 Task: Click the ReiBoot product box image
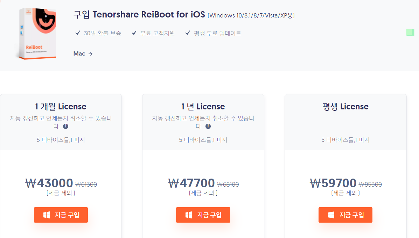click(37, 34)
